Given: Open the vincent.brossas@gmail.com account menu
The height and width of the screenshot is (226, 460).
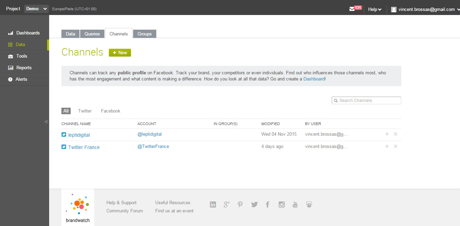Looking at the screenshot, I should (426, 10).
